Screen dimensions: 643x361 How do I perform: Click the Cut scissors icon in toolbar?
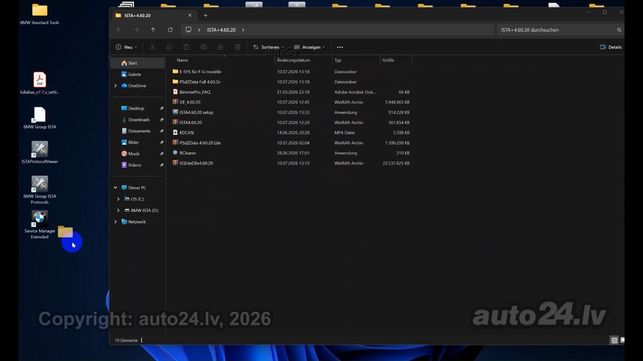[152, 47]
